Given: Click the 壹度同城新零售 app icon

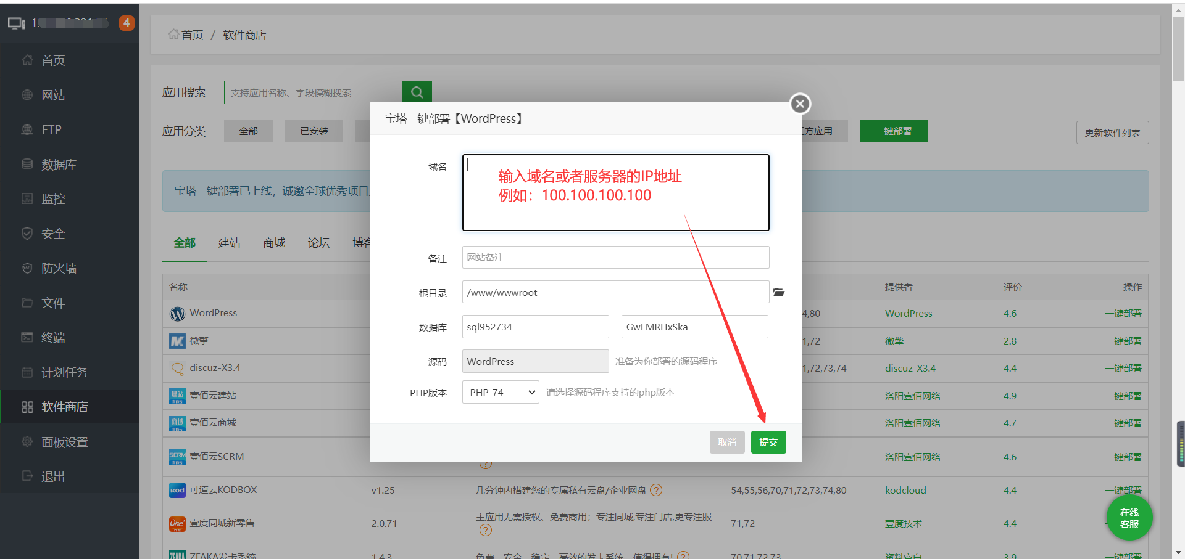Looking at the screenshot, I should point(177,524).
